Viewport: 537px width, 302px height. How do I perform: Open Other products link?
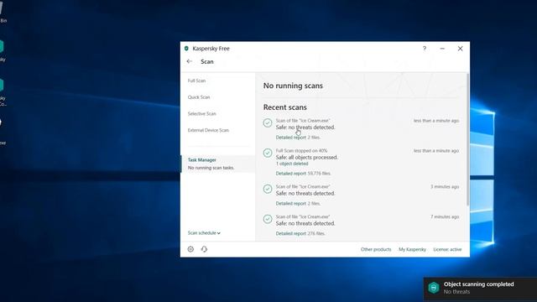point(376,249)
